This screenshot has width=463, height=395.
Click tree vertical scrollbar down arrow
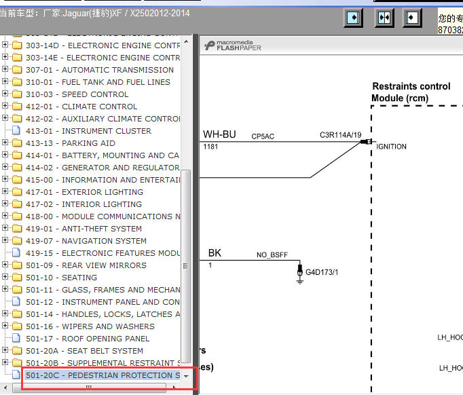[x=186, y=376]
